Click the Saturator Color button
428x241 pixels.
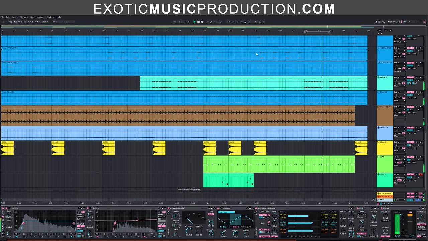(235, 227)
